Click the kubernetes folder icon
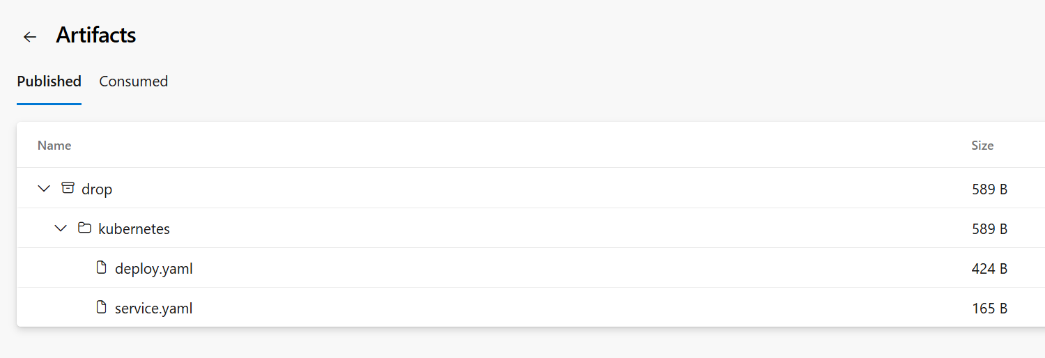The image size is (1045, 358). coord(84,228)
